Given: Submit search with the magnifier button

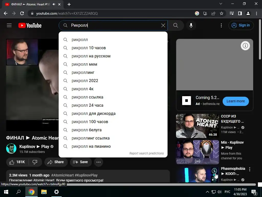Looking at the screenshot, I should pos(176,25).
